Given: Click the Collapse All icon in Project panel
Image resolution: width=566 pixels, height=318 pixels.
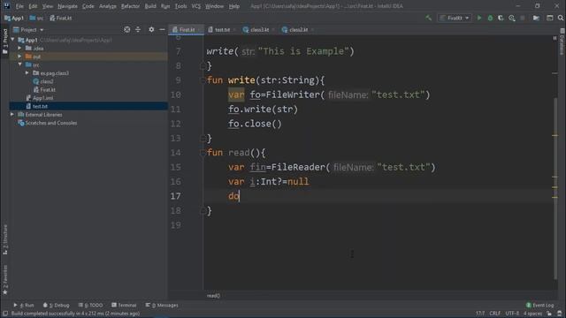Looking at the screenshot, I should (138, 29).
